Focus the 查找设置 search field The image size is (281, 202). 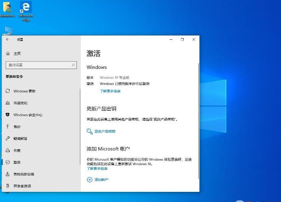pyautogui.click(x=41, y=65)
